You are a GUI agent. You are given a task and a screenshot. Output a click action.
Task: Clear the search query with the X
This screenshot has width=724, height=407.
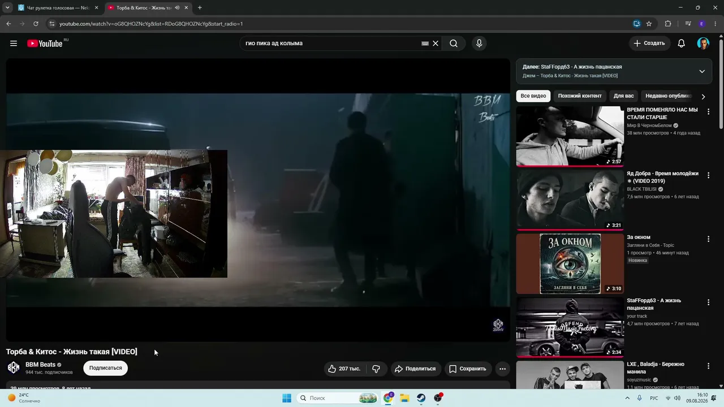coord(436,44)
